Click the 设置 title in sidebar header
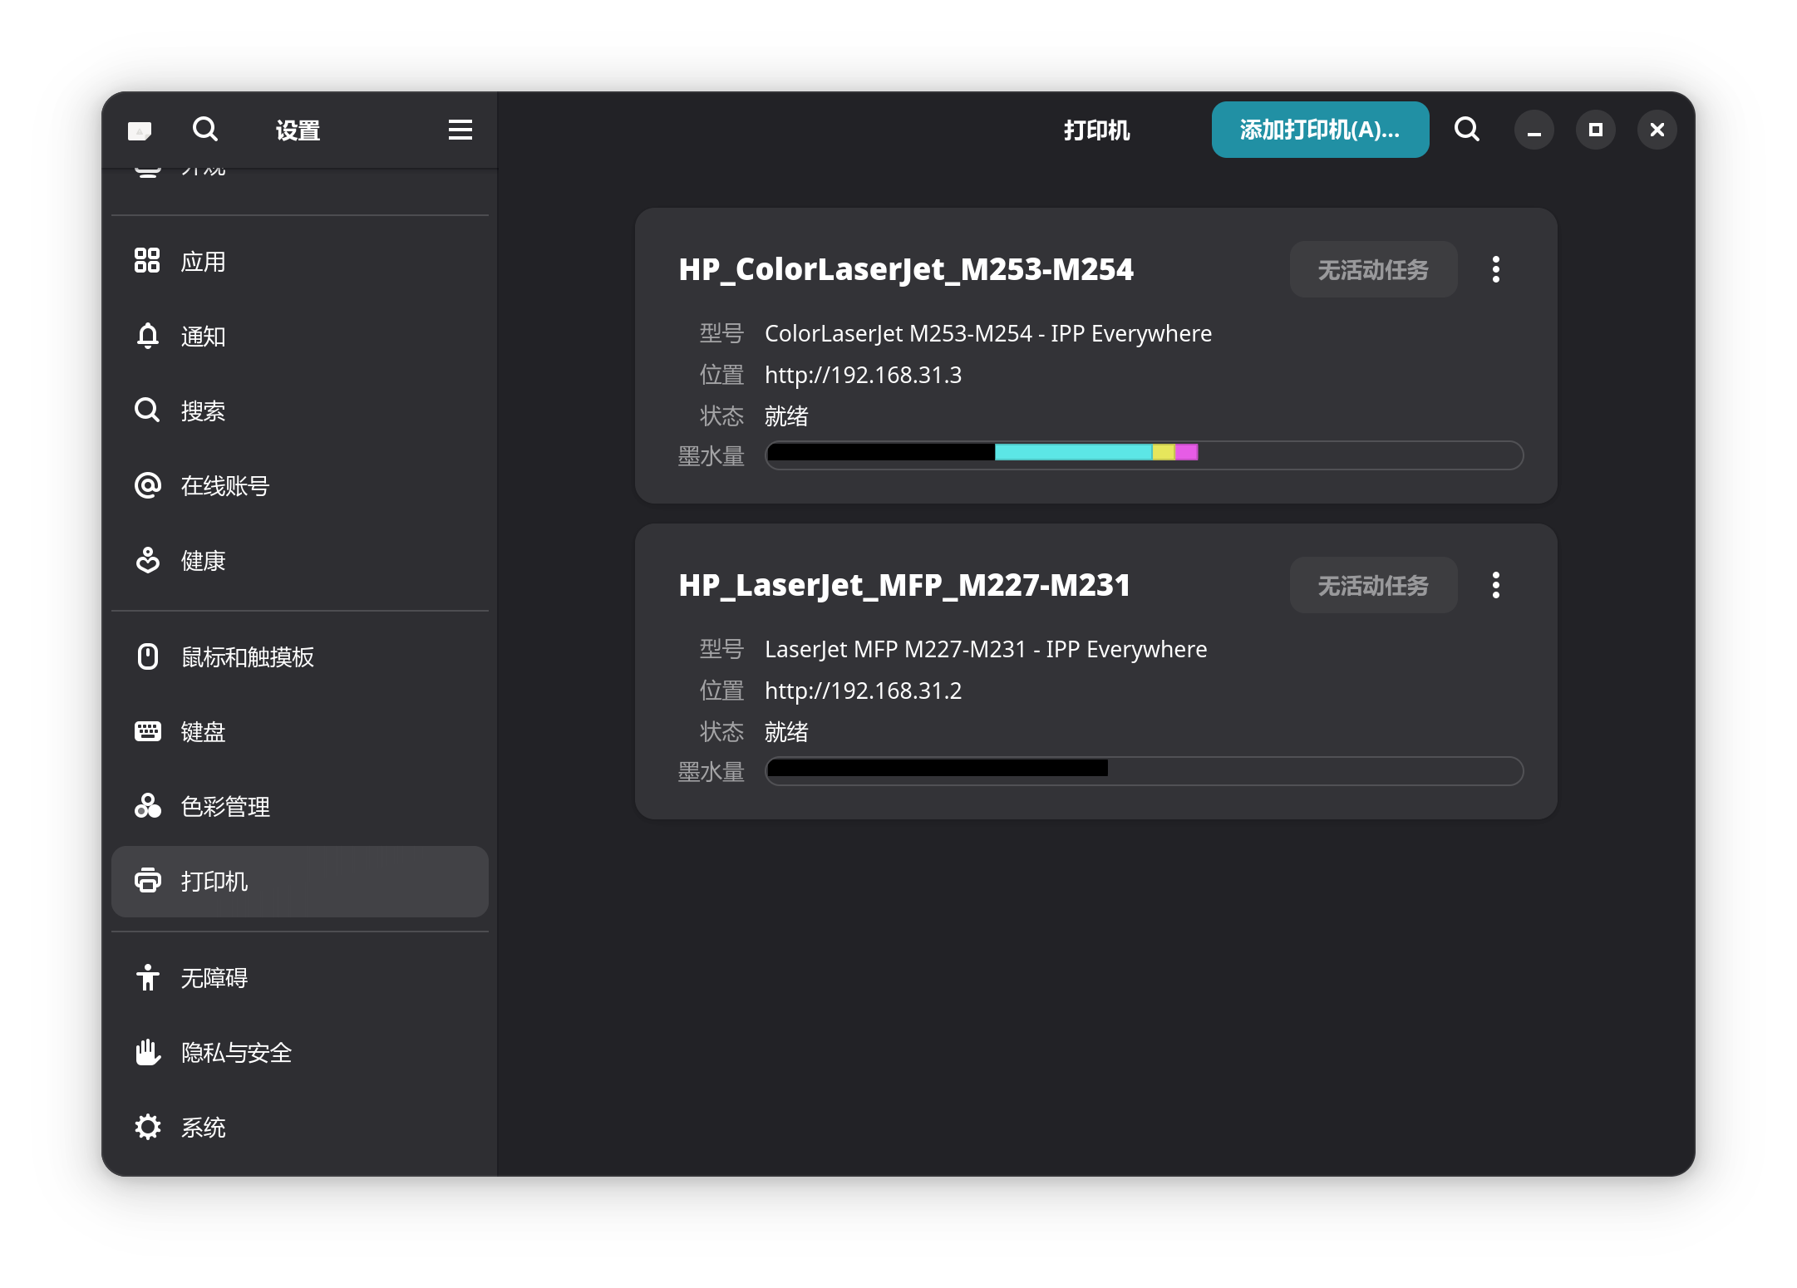 pyautogui.click(x=298, y=130)
